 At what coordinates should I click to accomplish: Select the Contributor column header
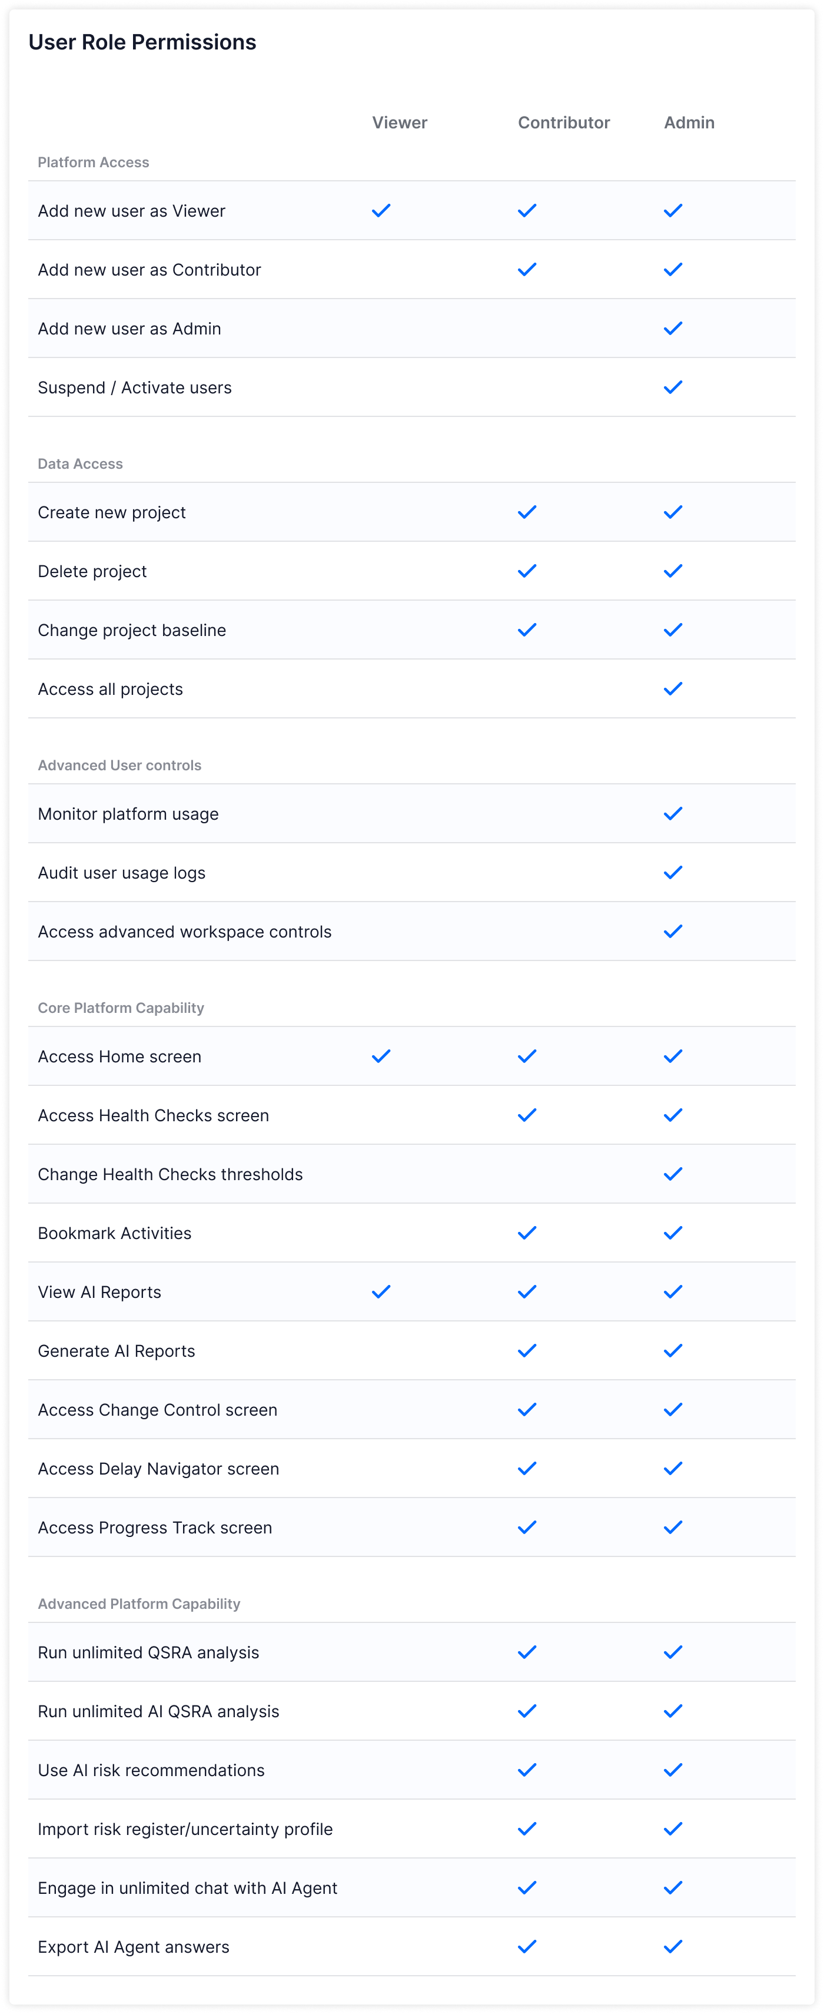coord(564,122)
